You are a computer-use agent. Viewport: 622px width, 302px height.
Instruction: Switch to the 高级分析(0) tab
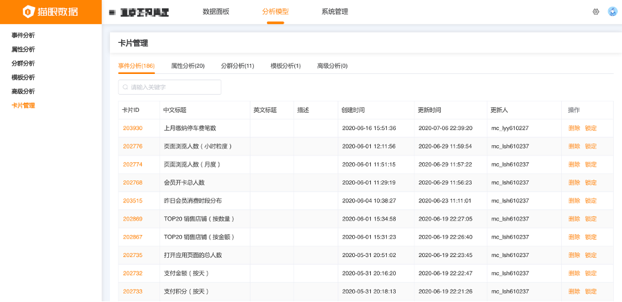point(332,66)
